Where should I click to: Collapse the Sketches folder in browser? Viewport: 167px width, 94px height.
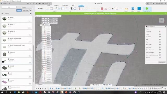(39, 25)
